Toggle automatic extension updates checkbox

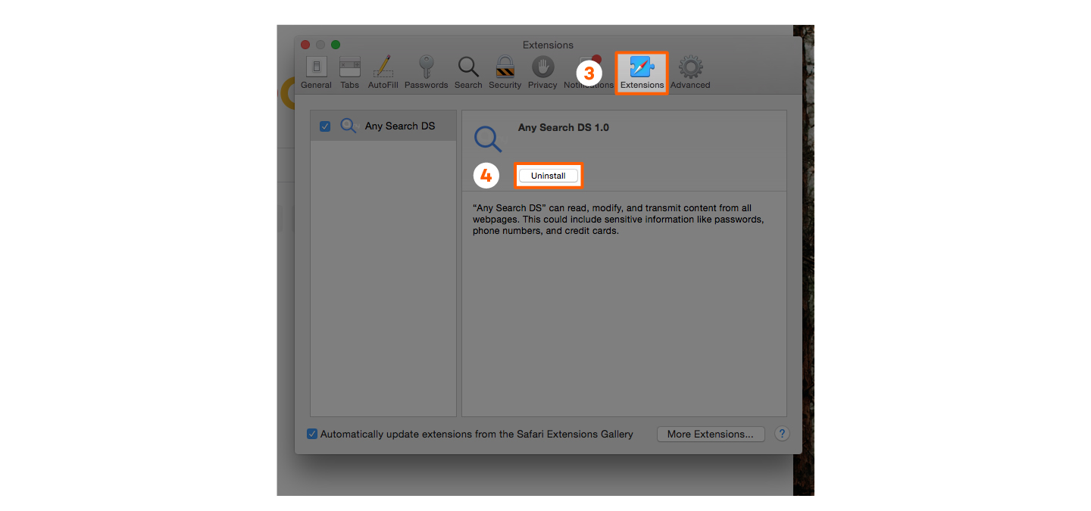312,434
